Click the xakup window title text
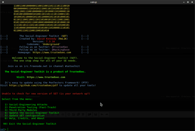The image size is (195, 131). (94, 2)
